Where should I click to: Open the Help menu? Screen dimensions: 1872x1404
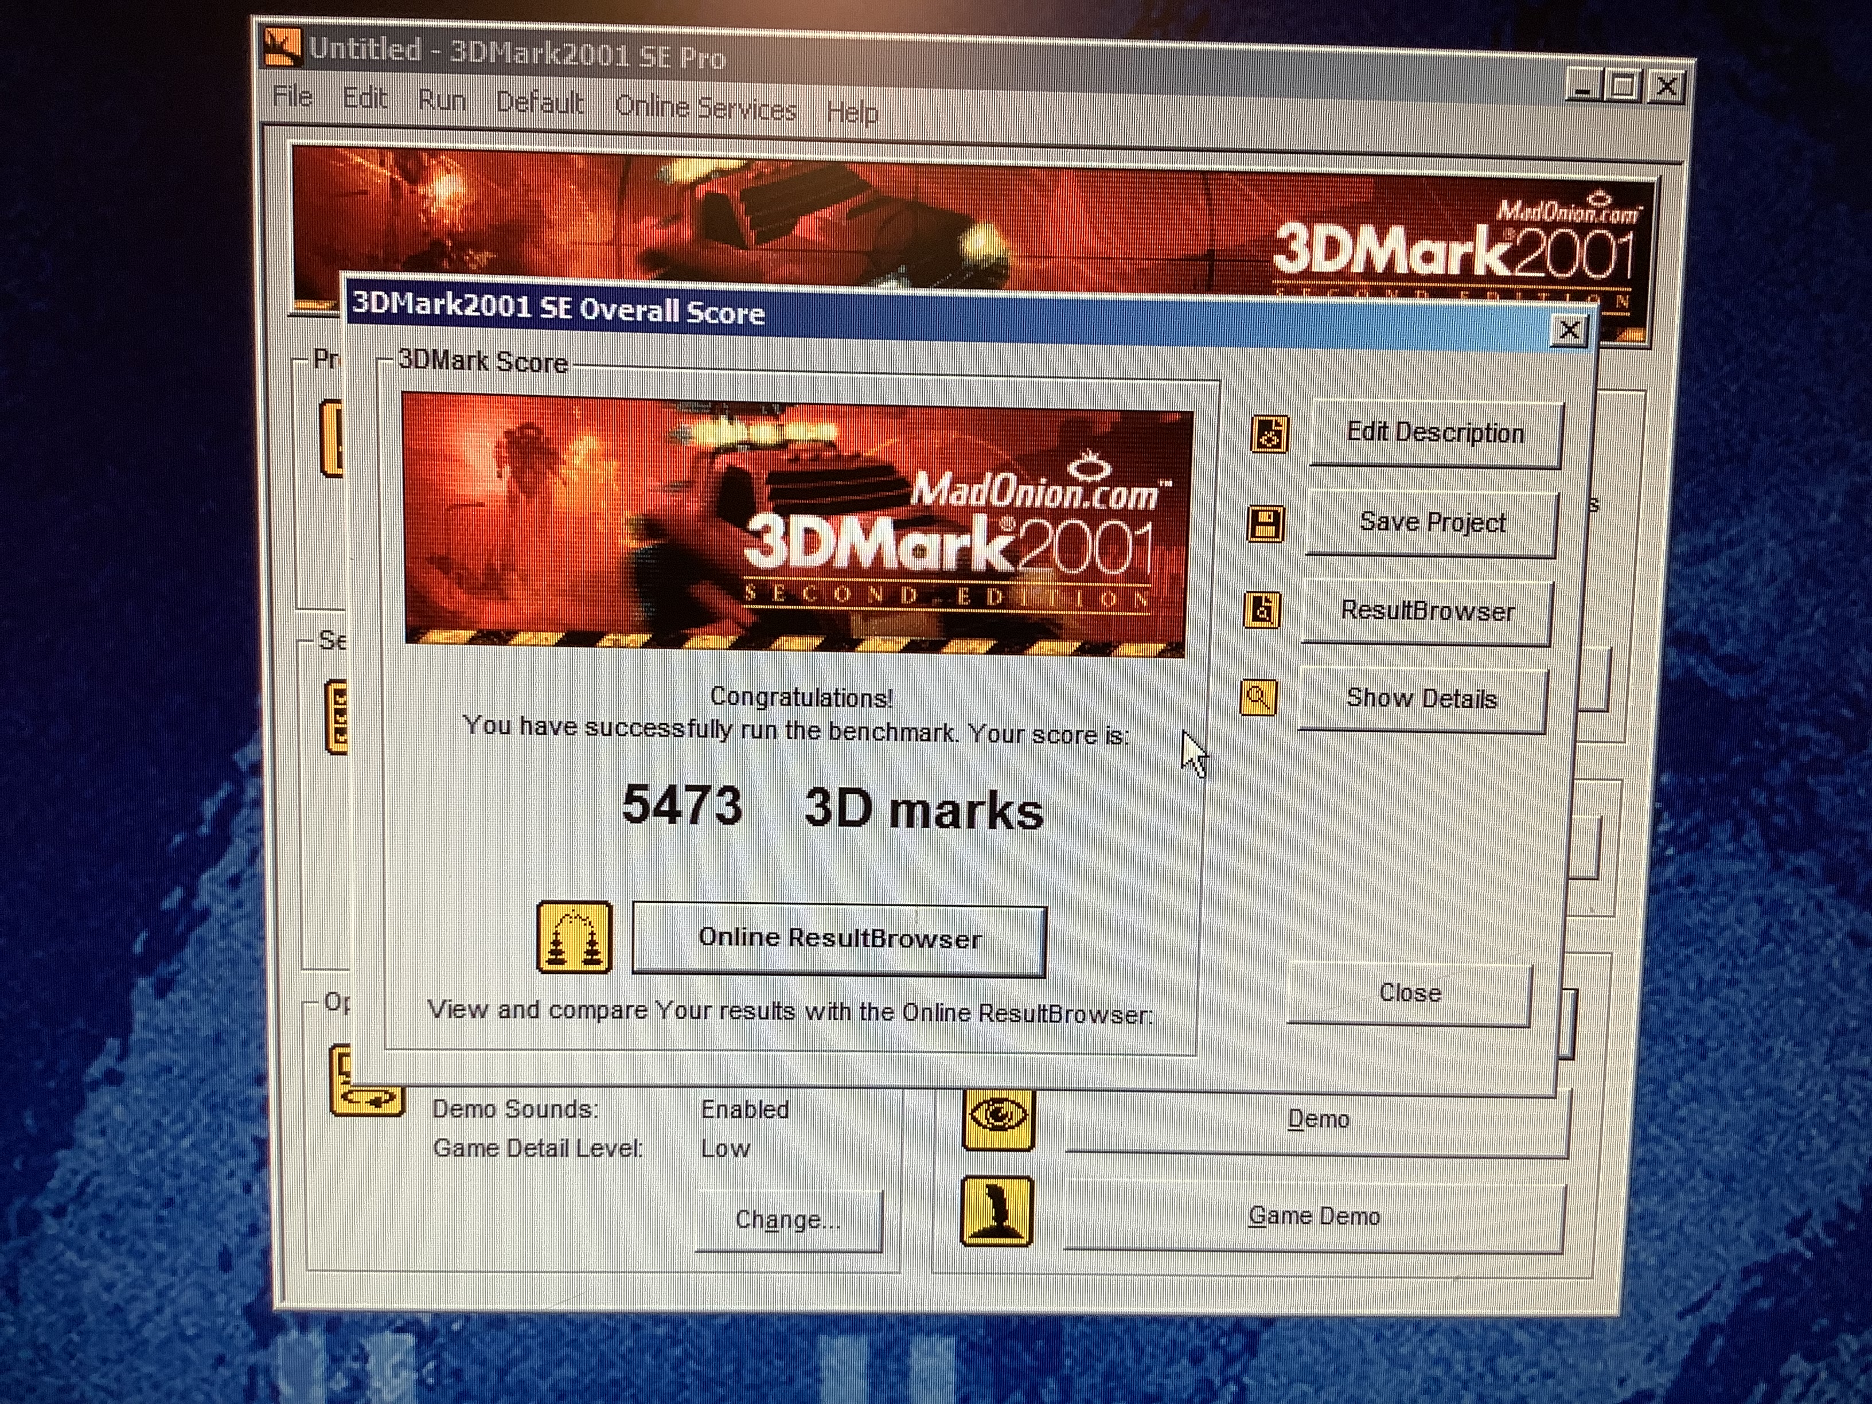click(852, 112)
